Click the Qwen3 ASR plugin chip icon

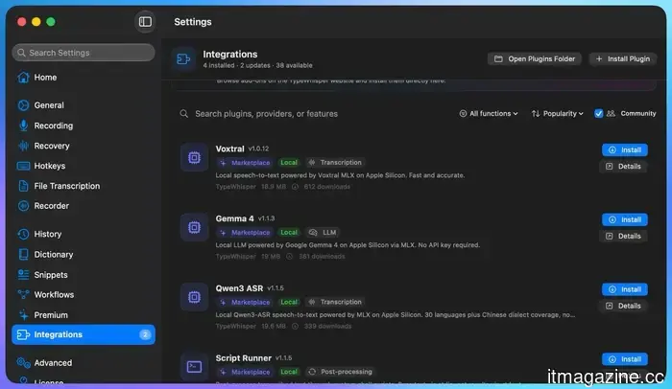coord(194,297)
